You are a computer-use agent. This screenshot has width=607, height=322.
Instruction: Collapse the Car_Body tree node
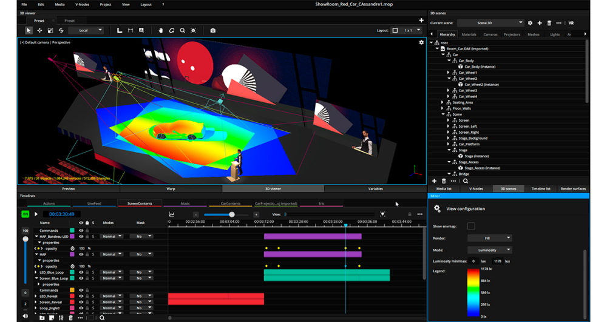(x=449, y=61)
